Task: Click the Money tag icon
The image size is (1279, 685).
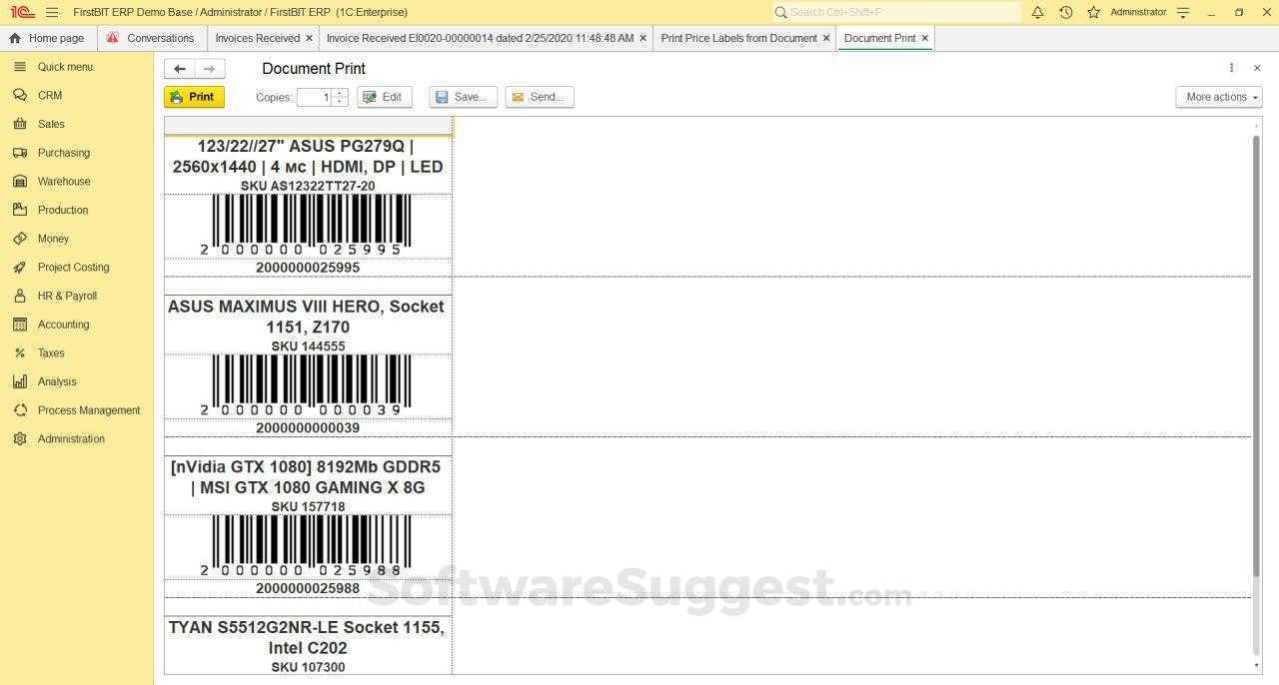Action: coord(20,239)
